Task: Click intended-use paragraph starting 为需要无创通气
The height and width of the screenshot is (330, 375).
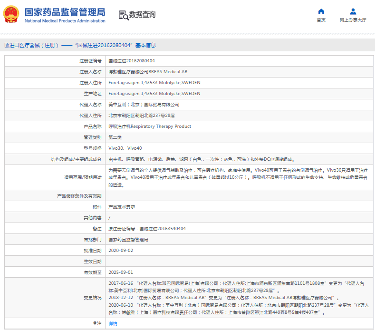Action: 238,177
